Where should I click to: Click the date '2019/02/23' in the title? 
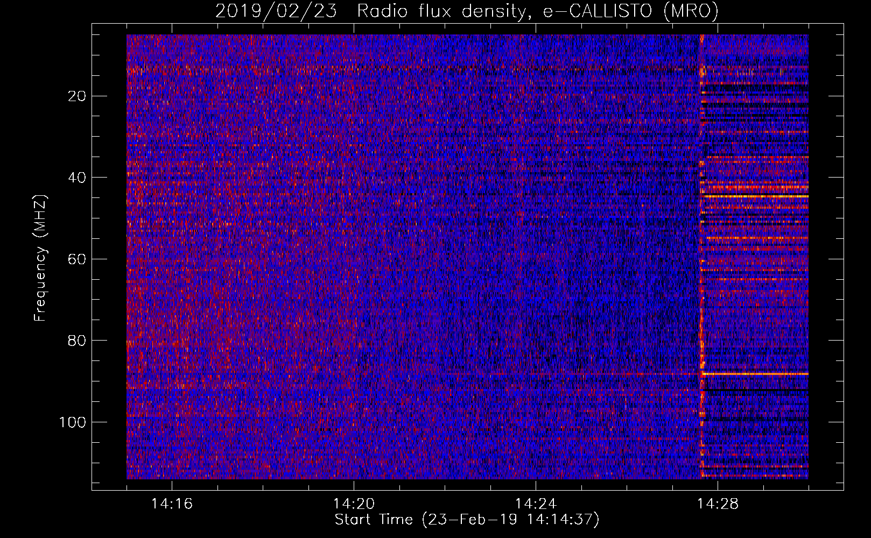276,11
